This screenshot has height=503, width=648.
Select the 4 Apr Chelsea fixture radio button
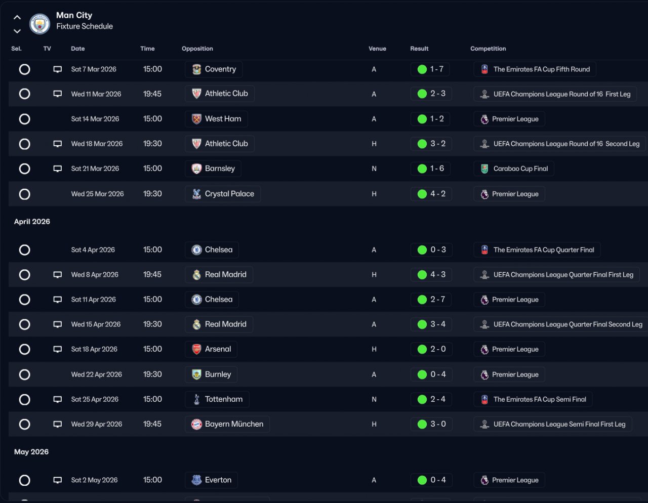pos(24,250)
